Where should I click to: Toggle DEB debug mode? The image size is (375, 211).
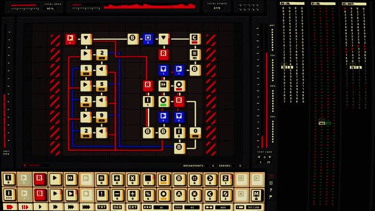[117, 207]
